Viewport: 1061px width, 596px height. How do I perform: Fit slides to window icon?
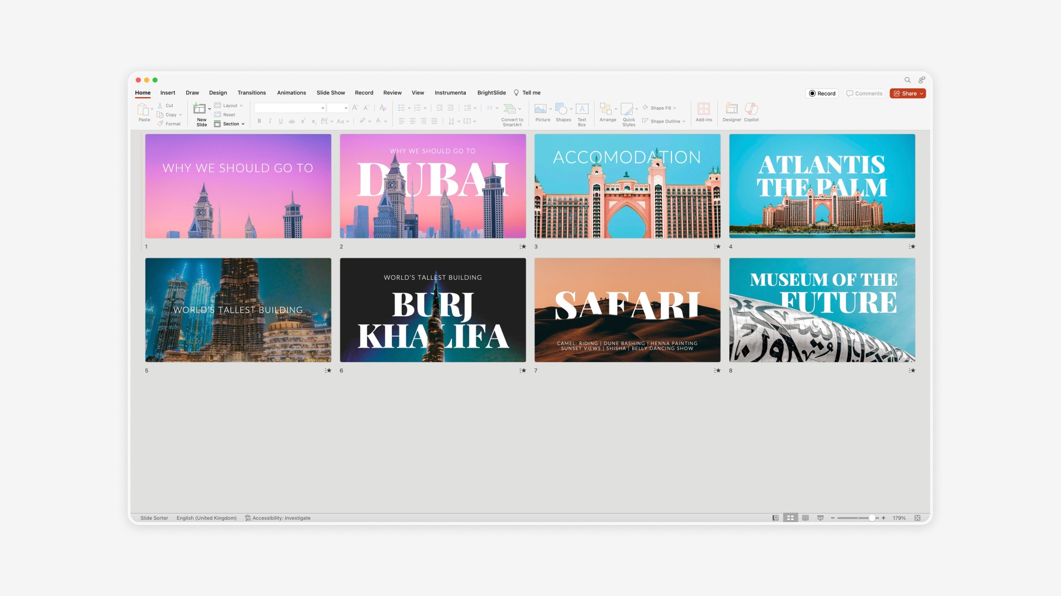[x=917, y=518]
